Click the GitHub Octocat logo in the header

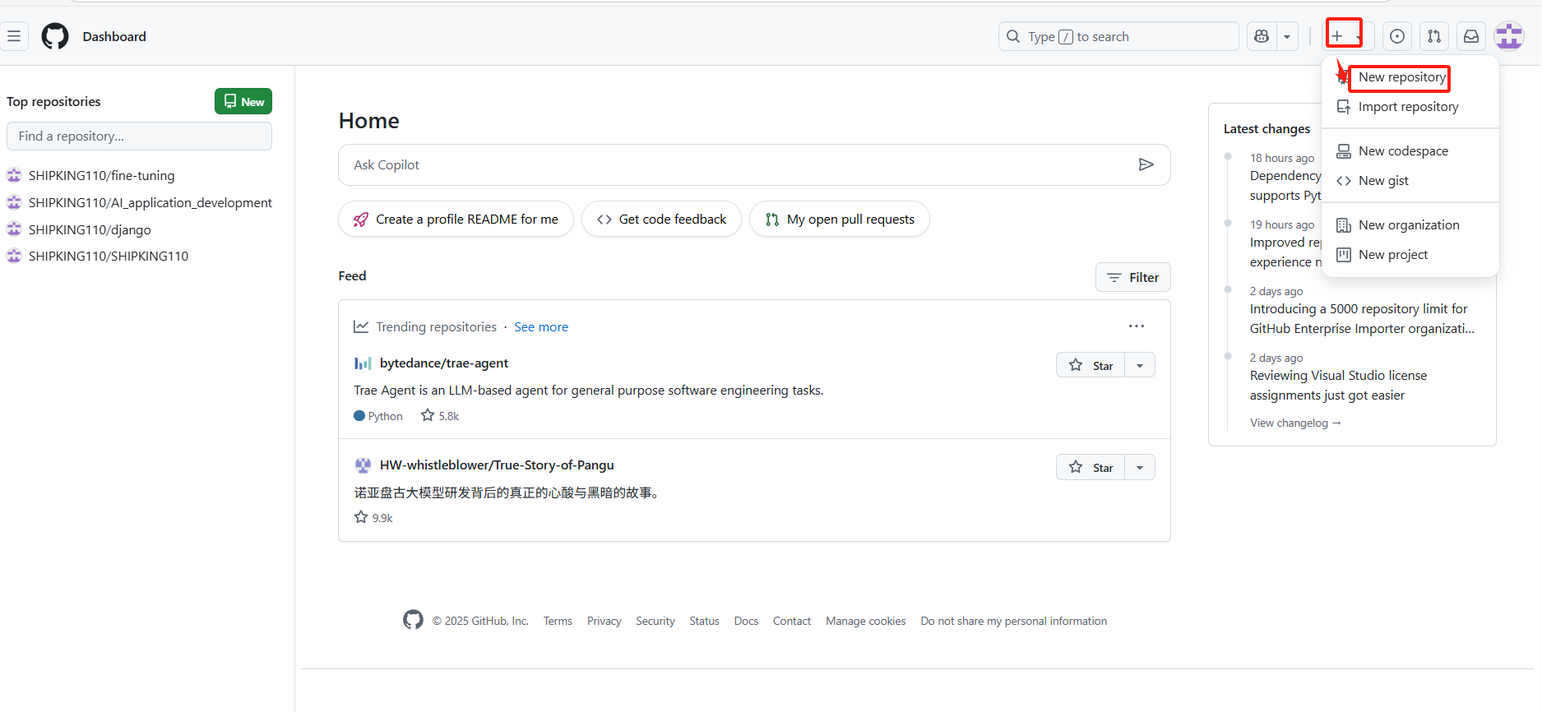coord(55,36)
